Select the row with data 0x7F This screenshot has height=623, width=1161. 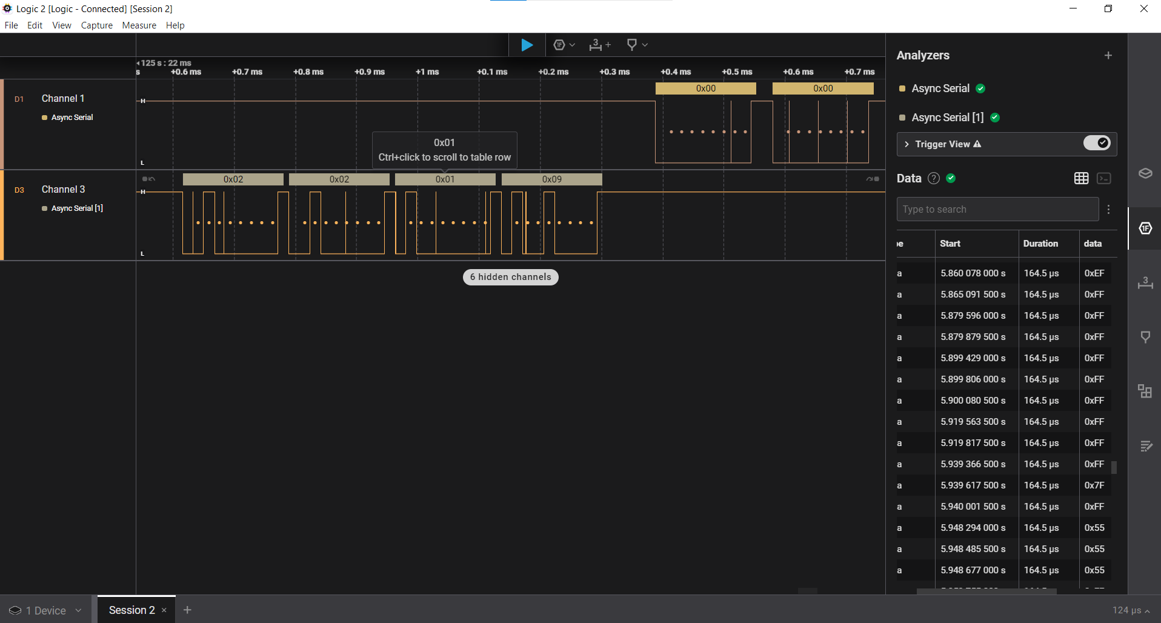(x=1004, y=485)
